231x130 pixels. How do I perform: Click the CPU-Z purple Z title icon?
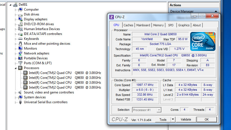[112, 17]
